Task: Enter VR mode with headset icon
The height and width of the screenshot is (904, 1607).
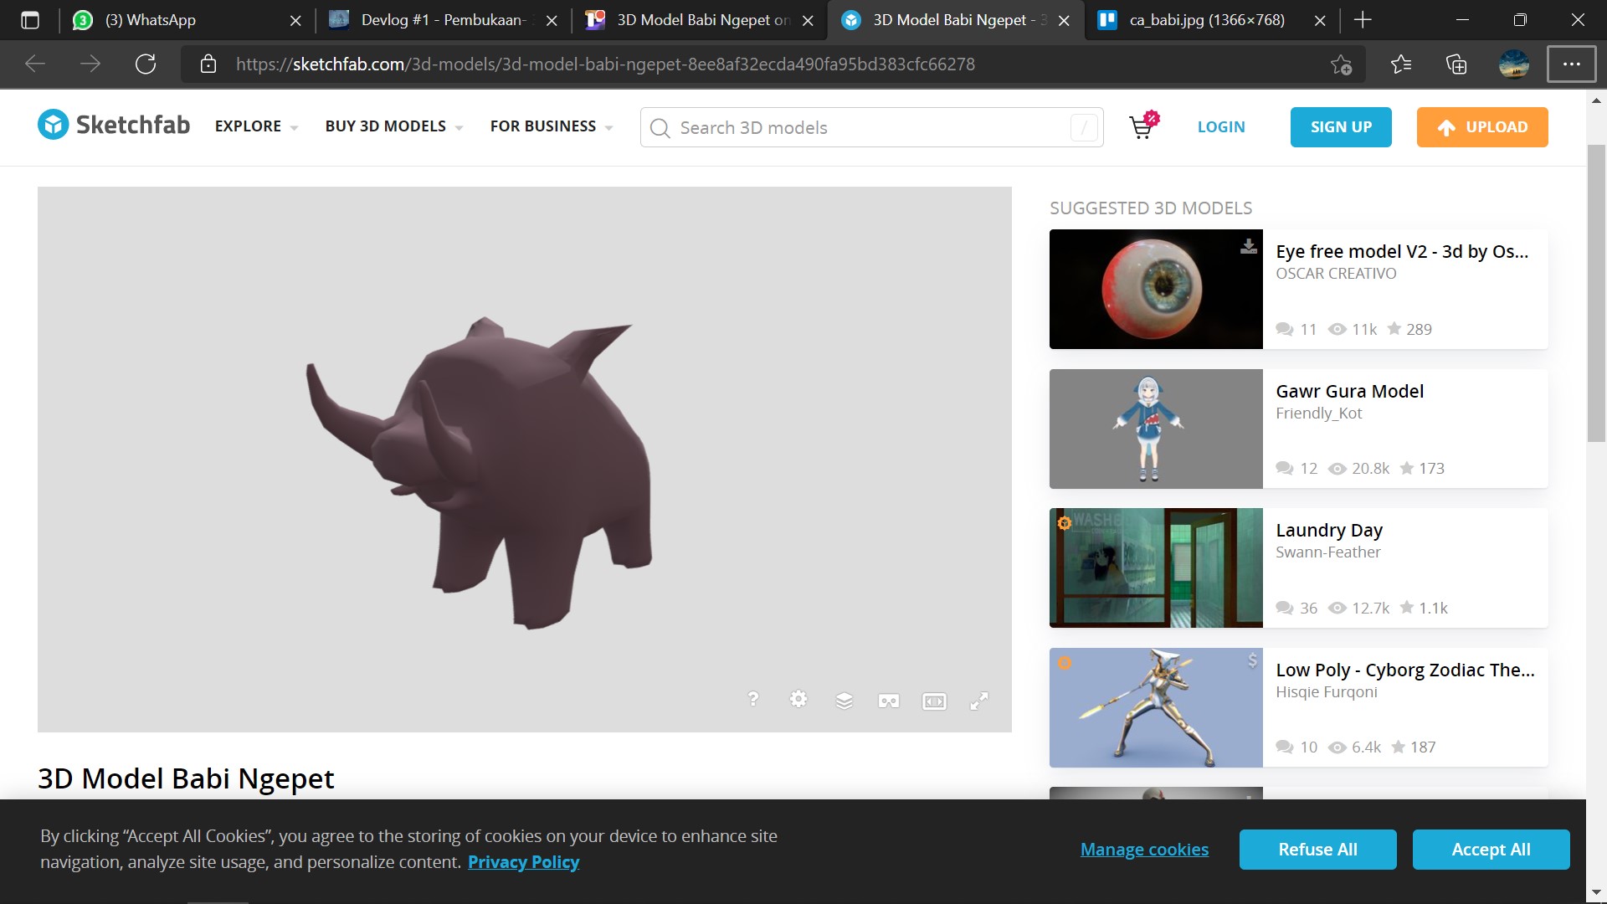Action: coord(889,701)
